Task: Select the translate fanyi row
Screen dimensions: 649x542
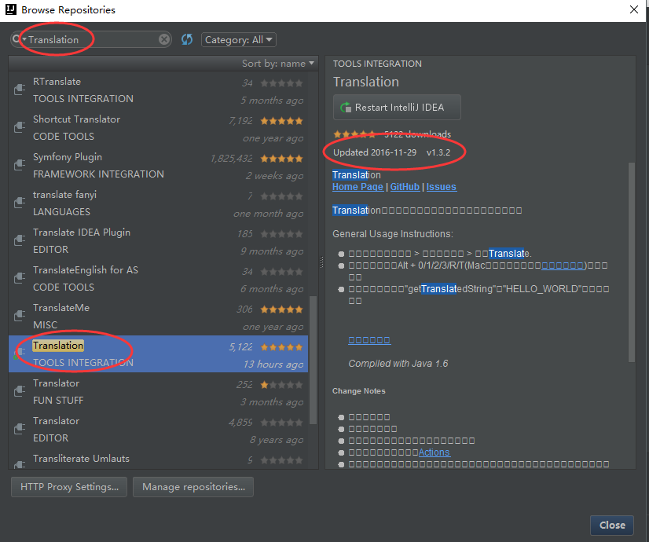Action: (159, 203)
